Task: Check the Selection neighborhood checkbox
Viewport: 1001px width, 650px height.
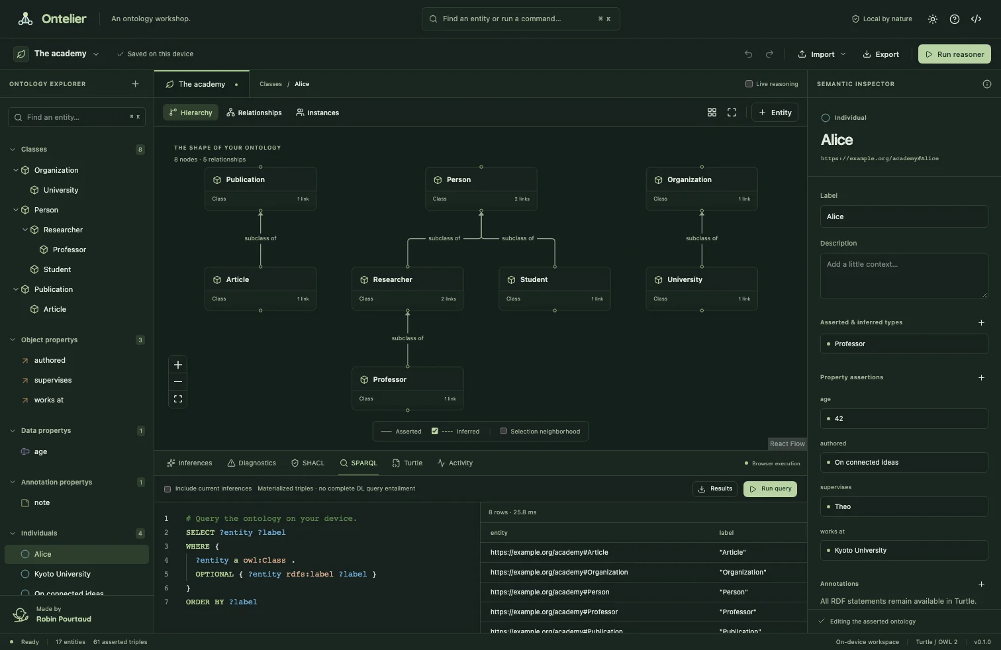Action: [504, 431]
